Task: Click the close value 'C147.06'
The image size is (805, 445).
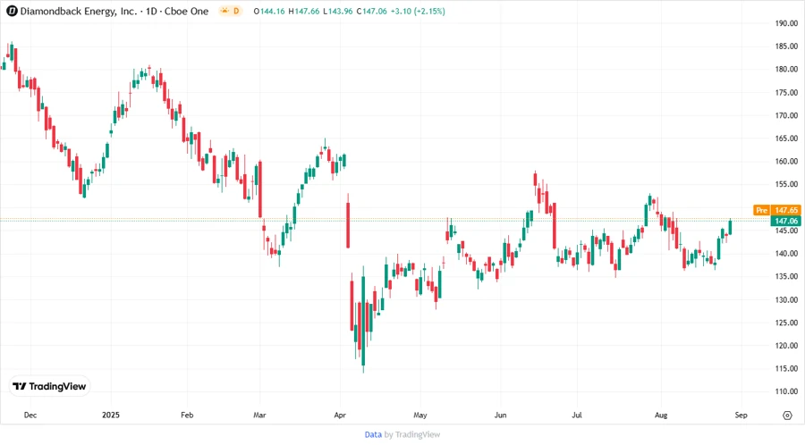Action: click(x=372, y=11)
